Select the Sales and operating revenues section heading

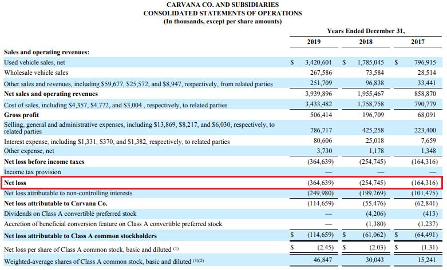46,51
